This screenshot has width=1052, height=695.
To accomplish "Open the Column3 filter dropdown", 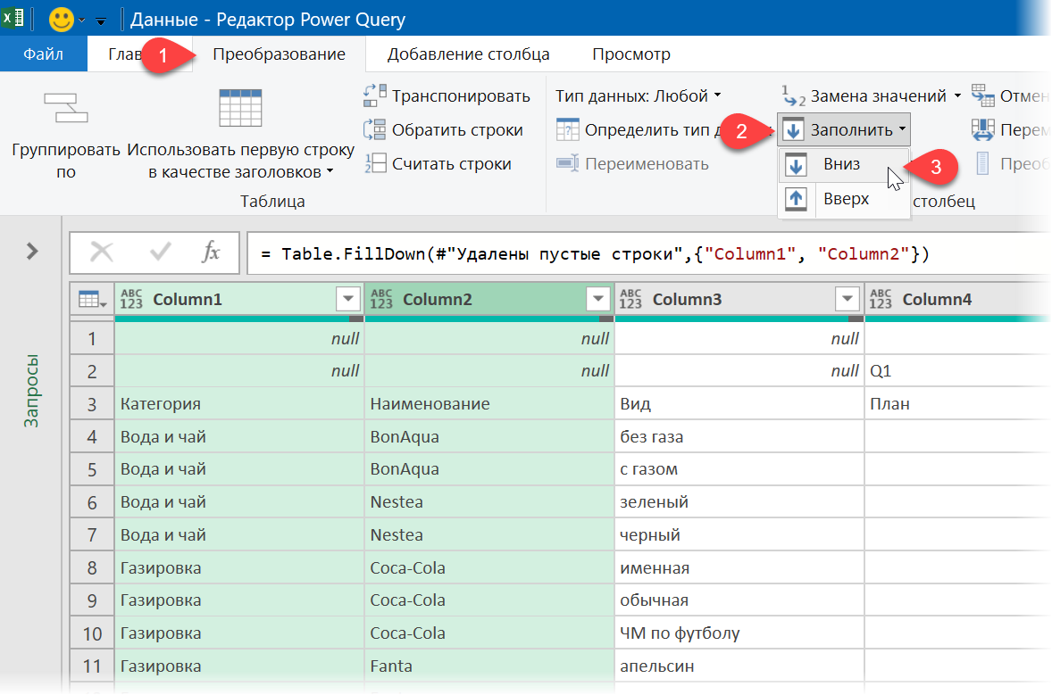I will click(847, 299).
